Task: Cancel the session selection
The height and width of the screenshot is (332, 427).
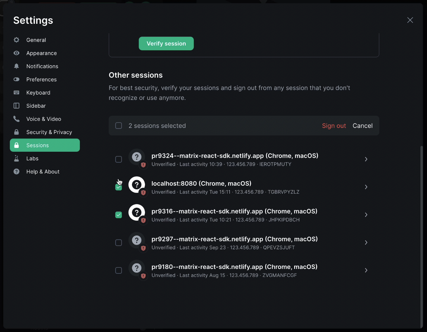Action: [x=362, y=126]
